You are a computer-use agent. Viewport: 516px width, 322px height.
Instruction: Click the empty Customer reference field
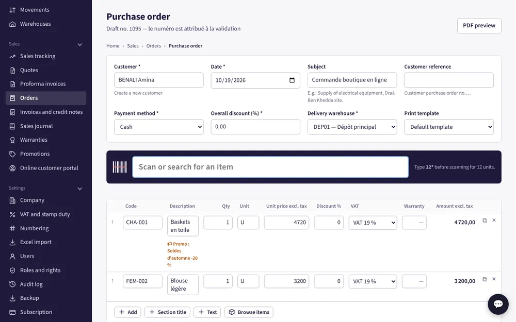[449, 80]
